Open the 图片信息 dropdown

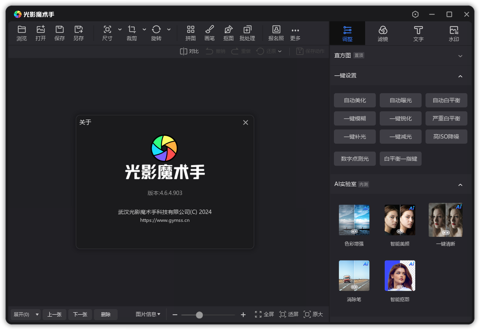point(148,314)
